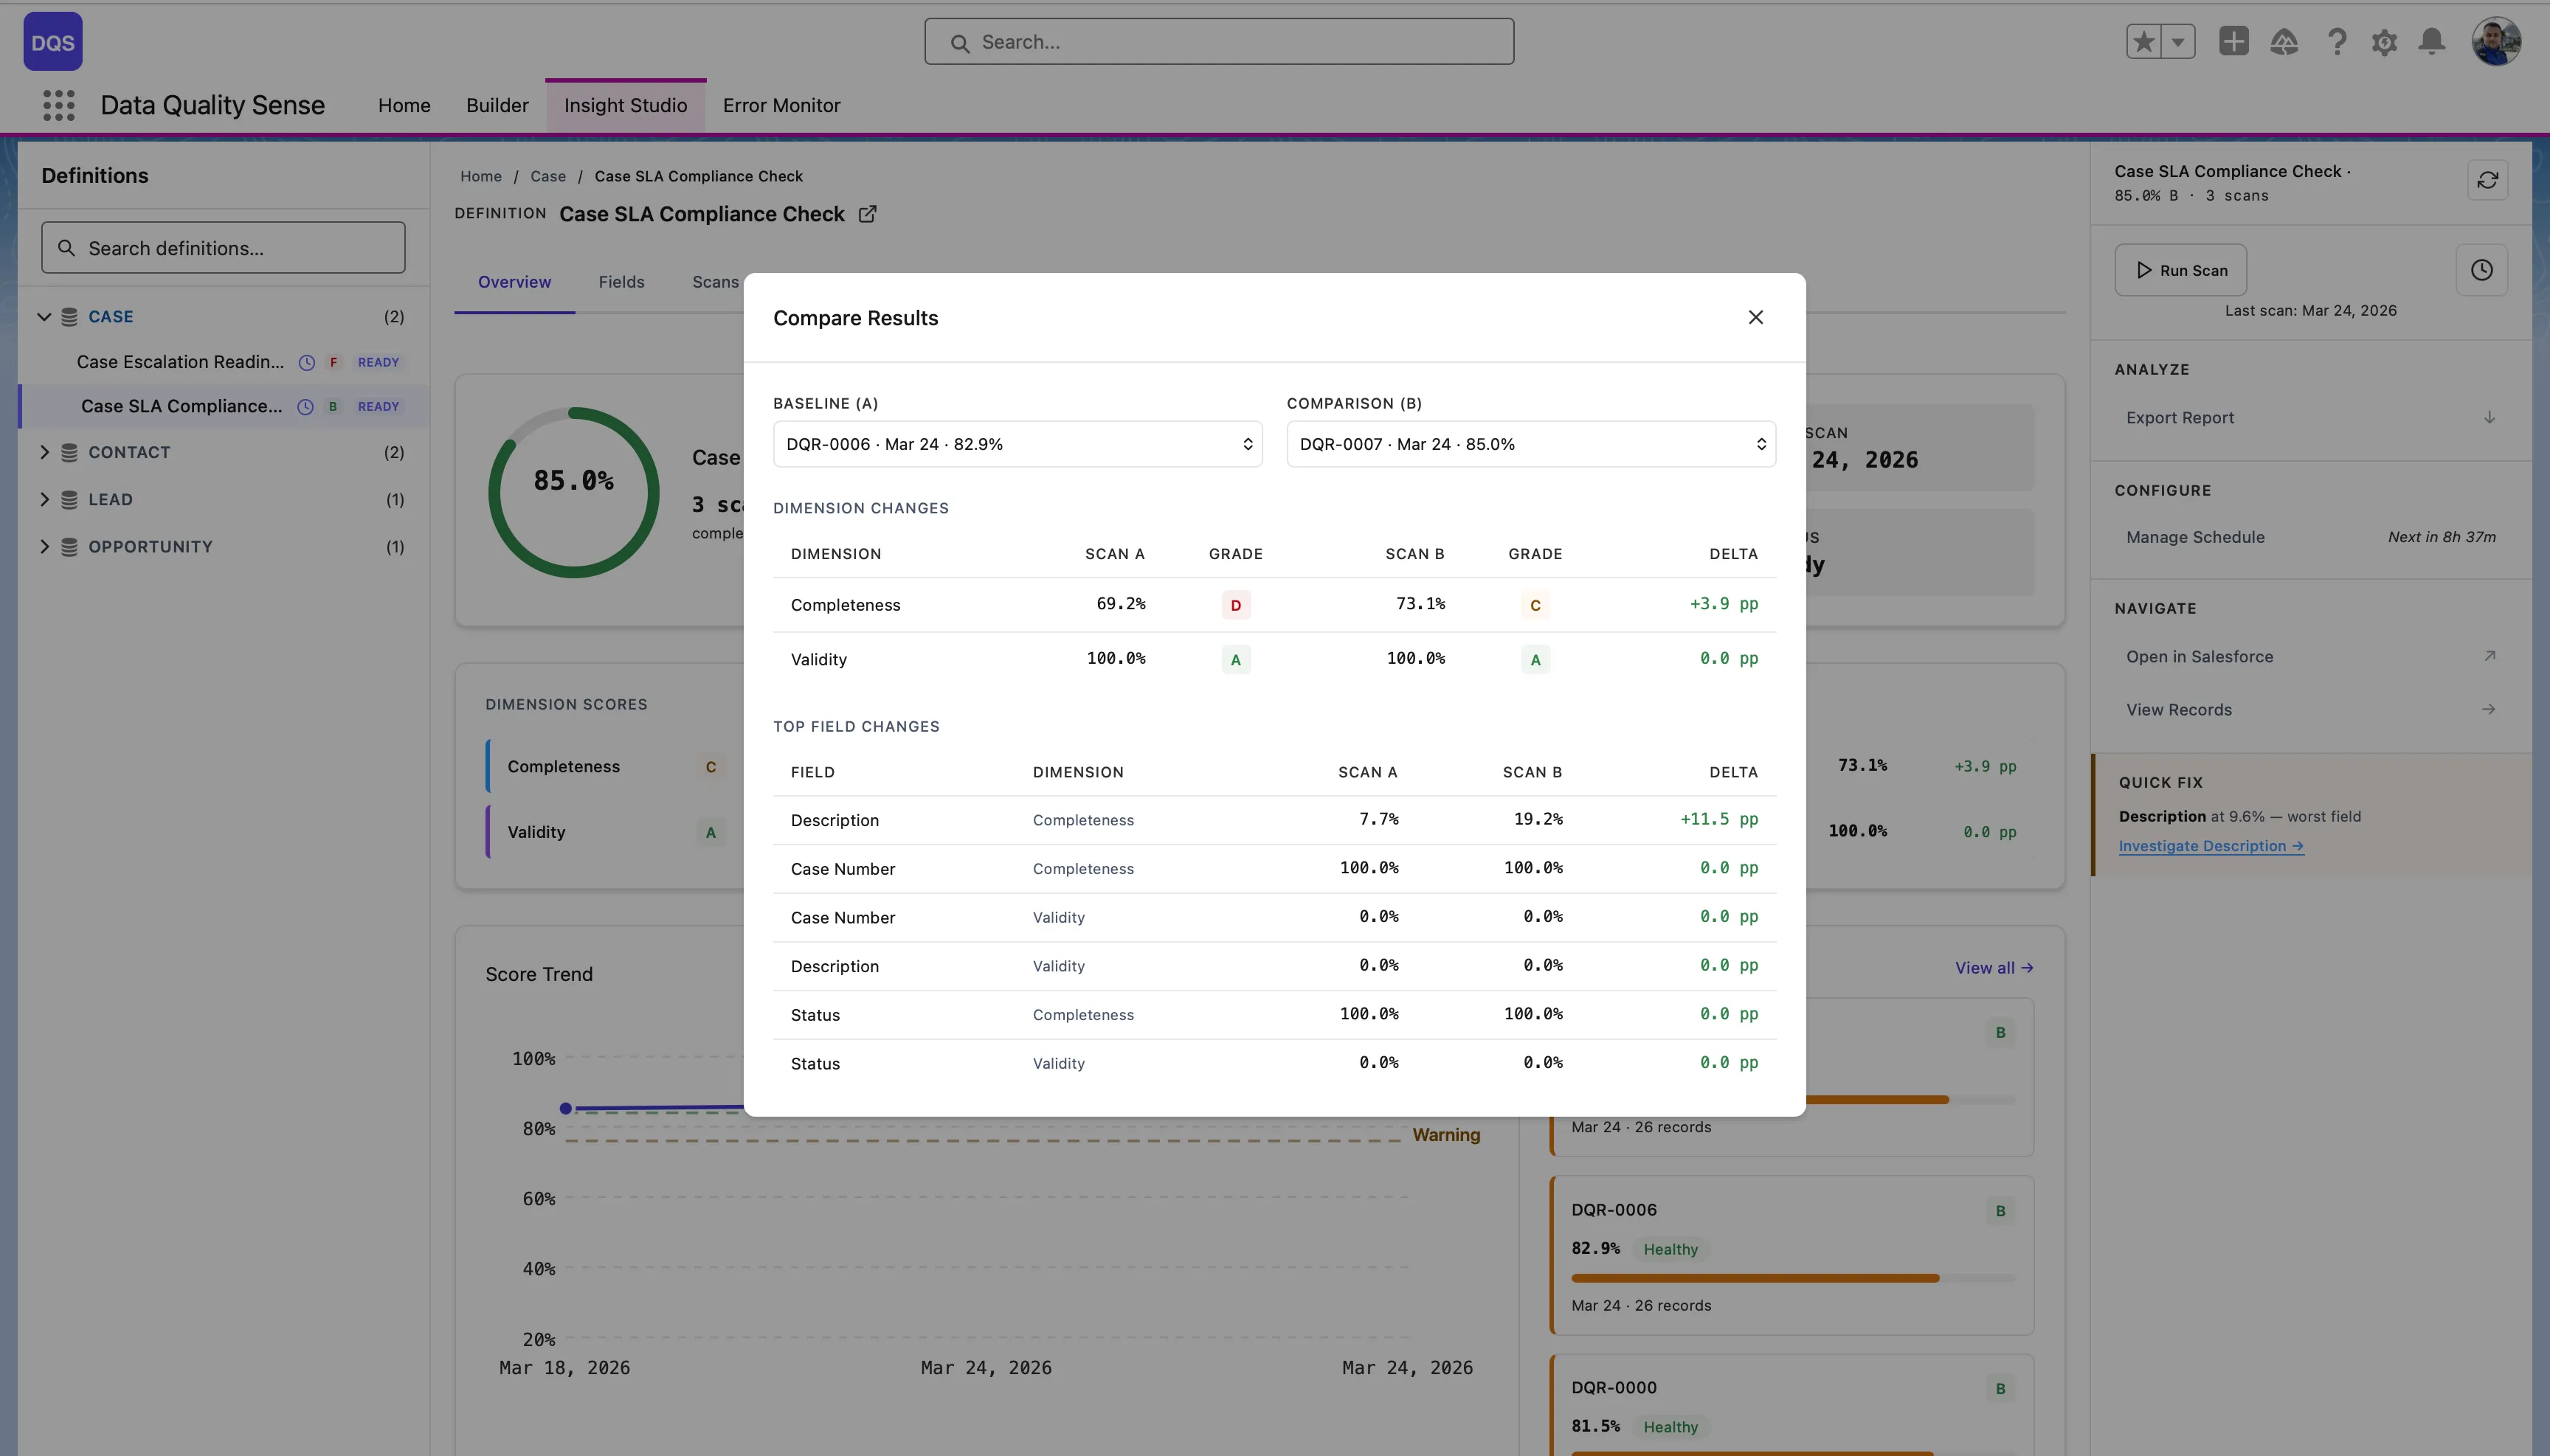The height and width of the screenshot is (1456, 2550).
Task: Click the refresh icon beside Case SLA Compliance Check
Action: coord(2488,179)
